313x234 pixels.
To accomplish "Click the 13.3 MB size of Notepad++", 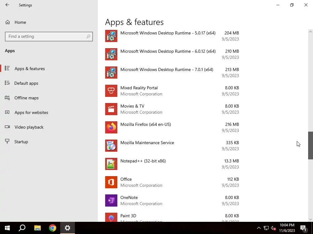I will [232, 161].
